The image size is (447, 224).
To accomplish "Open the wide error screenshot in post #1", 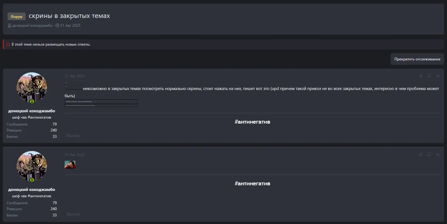I will click(101, 103).
